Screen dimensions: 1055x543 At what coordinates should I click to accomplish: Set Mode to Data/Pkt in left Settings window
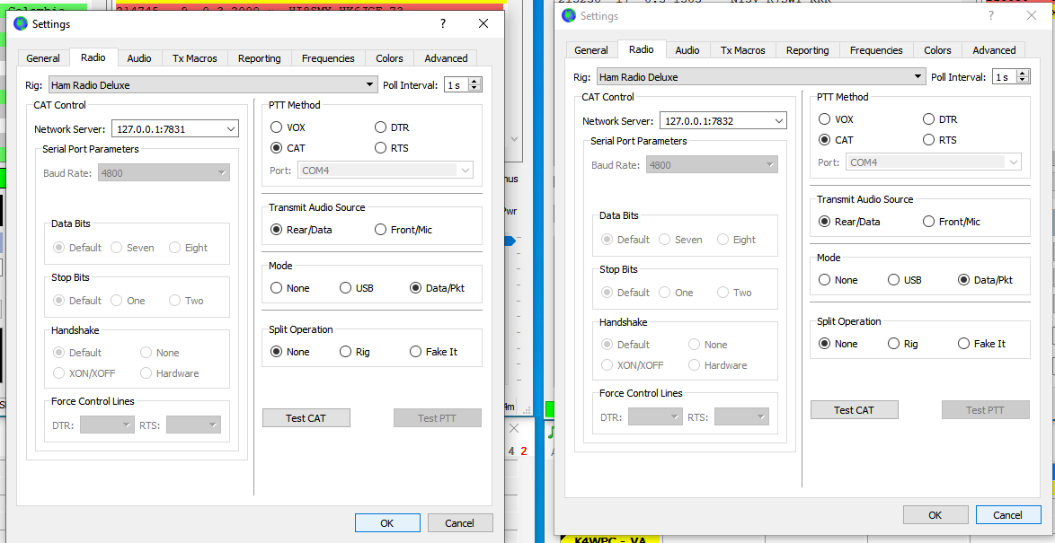coord(438,288)
